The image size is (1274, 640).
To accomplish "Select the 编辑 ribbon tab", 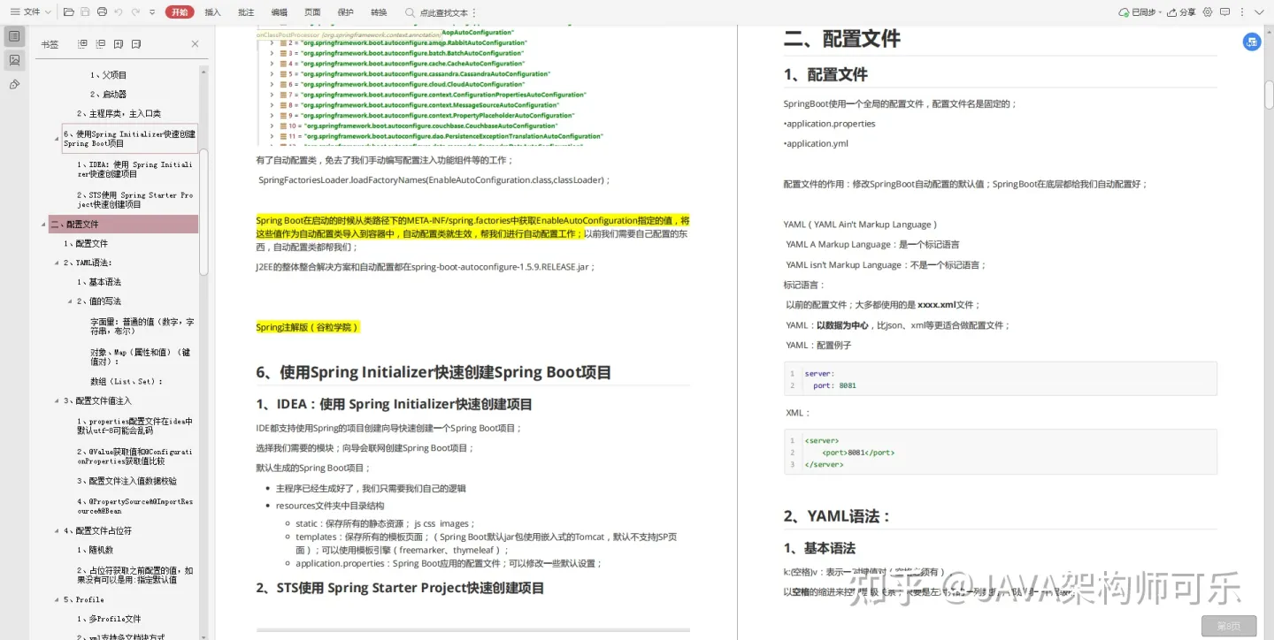I will (279, 12).
